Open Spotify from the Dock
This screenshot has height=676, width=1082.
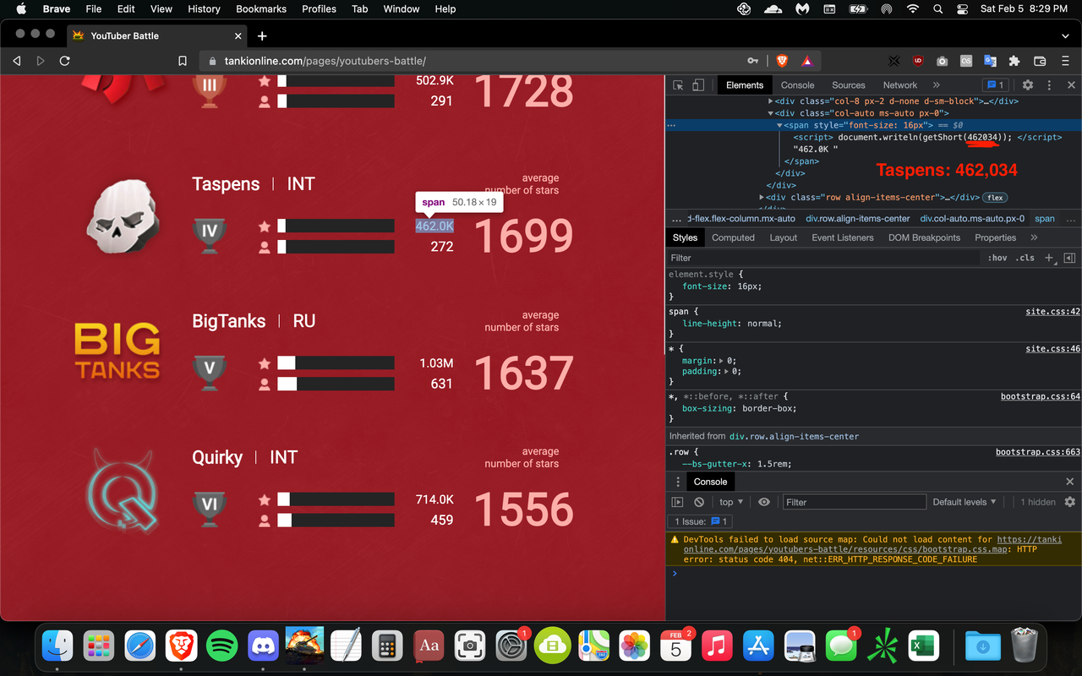222,646
